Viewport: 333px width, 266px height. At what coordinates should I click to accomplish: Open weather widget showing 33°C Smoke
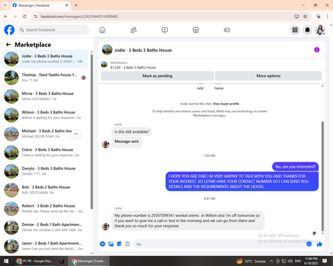click(x=251, y=261)
